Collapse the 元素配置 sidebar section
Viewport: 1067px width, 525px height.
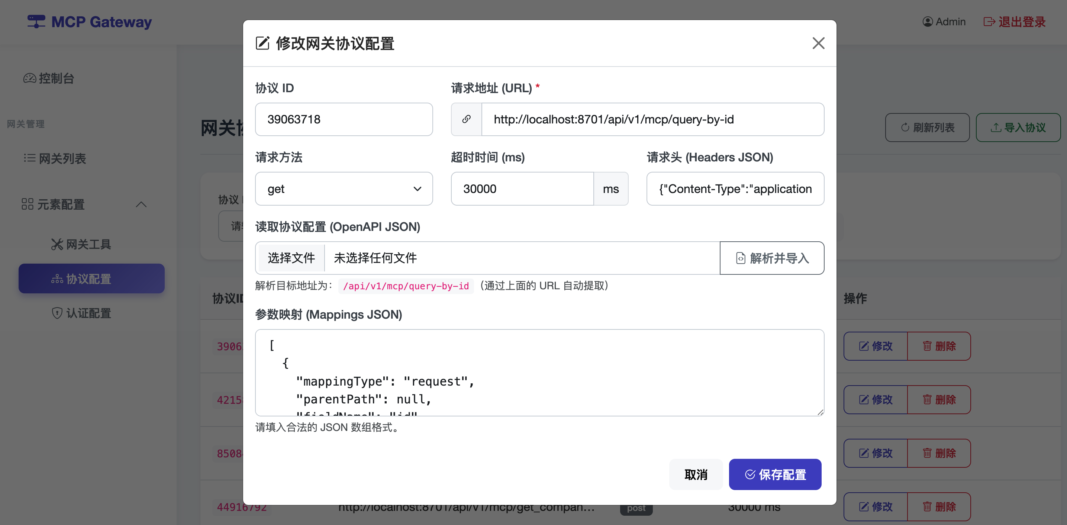click(x=141, y=204)
